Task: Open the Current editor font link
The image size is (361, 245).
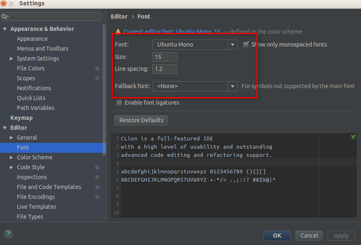Action: coord(172,32)
